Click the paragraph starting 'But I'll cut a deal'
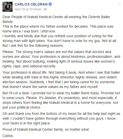Screen dimensions: 123x139 [61, 100]
